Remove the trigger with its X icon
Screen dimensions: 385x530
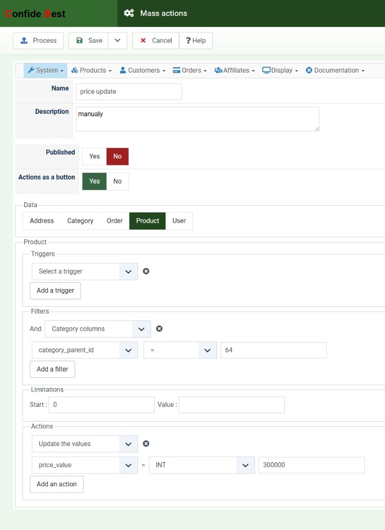click(x=146, y=271)
